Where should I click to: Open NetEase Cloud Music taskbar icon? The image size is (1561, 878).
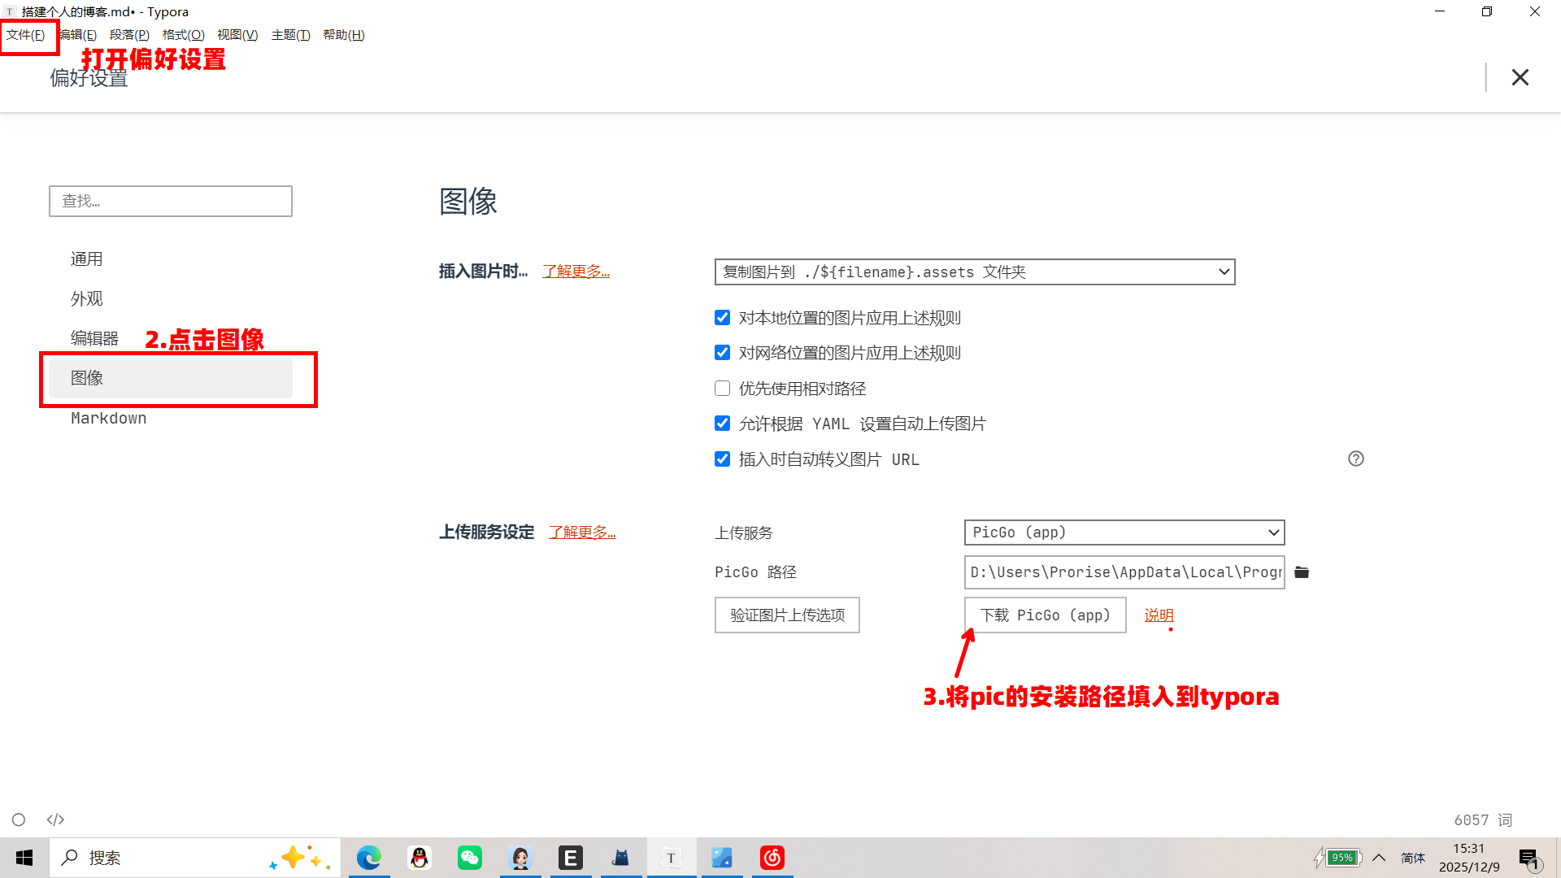[x=772, y=858]
